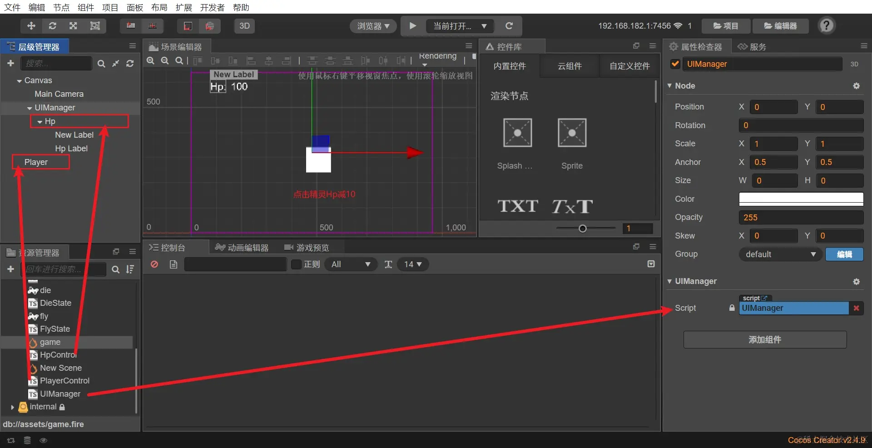The image size is (872, 448).
Task: Select the Move transform tool
Action: click(x=31, y=26)
